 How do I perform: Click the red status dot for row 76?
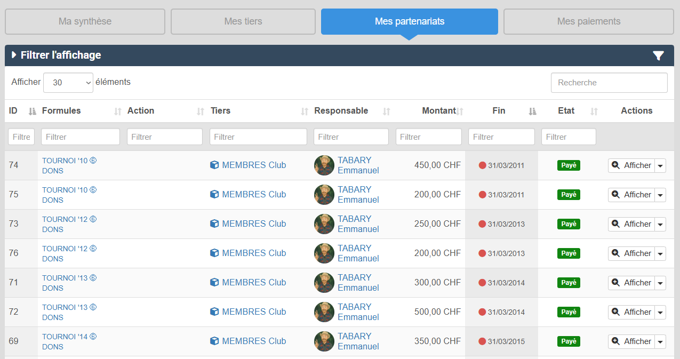482,253
